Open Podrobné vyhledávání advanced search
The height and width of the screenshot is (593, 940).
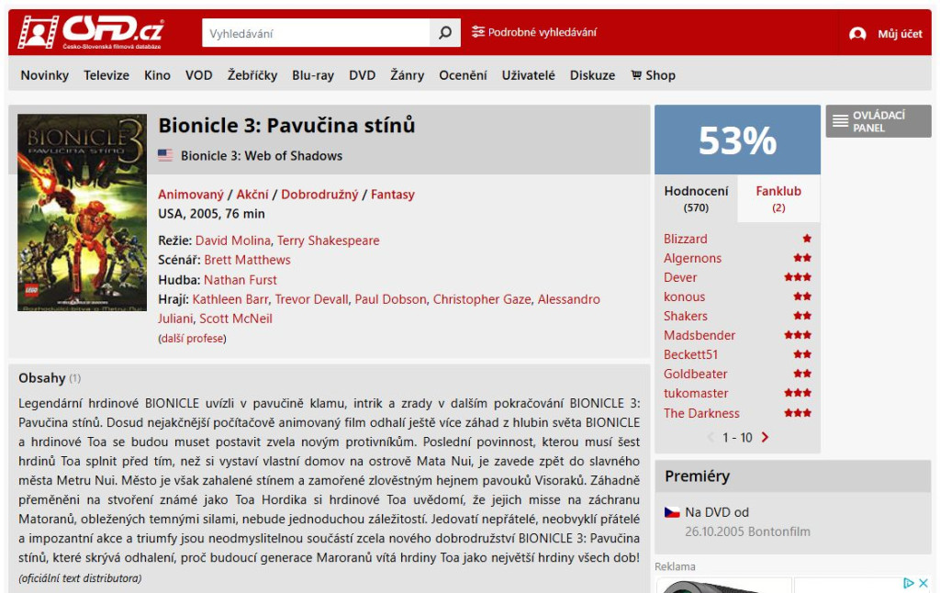534,32
